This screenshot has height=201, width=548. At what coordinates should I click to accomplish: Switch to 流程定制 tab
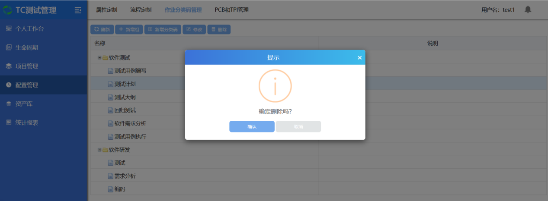141,9
